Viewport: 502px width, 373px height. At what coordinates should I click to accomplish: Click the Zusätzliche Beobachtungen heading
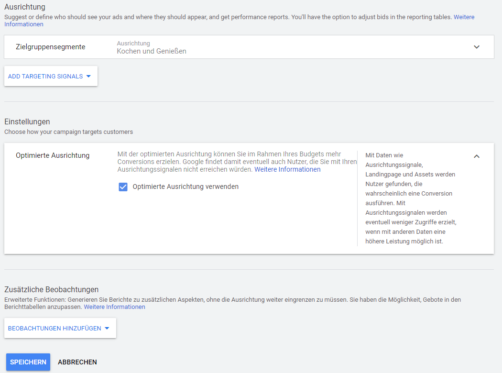[x=52, y=290]
